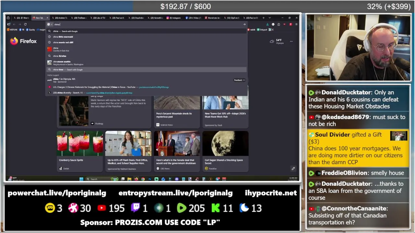
Task: Open the Firefox hamburger menu
Action: (x=296, y=24)
